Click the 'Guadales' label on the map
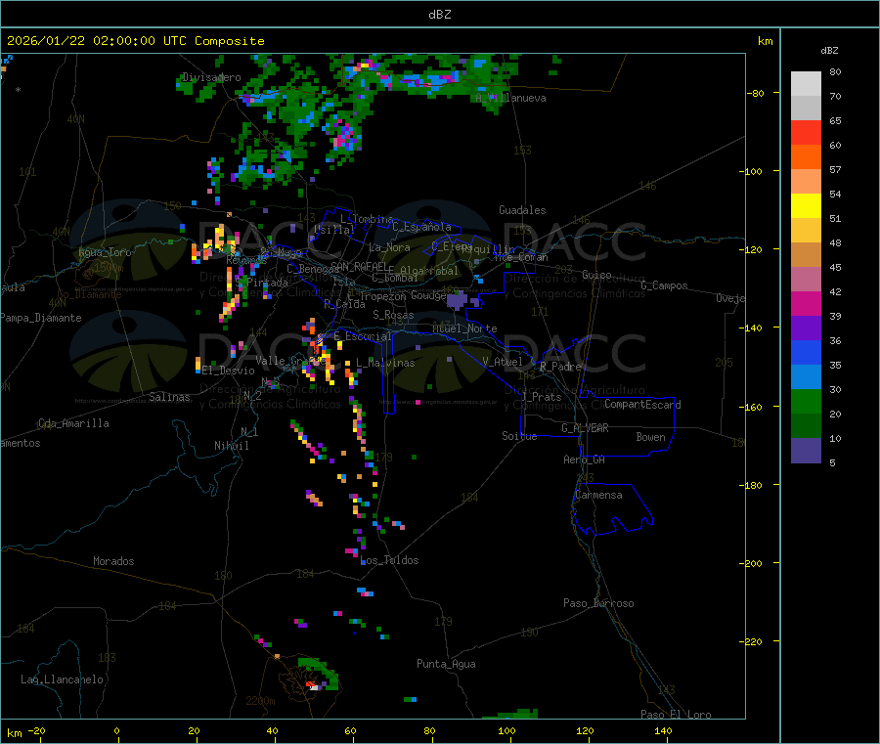The width and height of the screenshot is (880, 744). pyautogui.click(x=522, y=210)
